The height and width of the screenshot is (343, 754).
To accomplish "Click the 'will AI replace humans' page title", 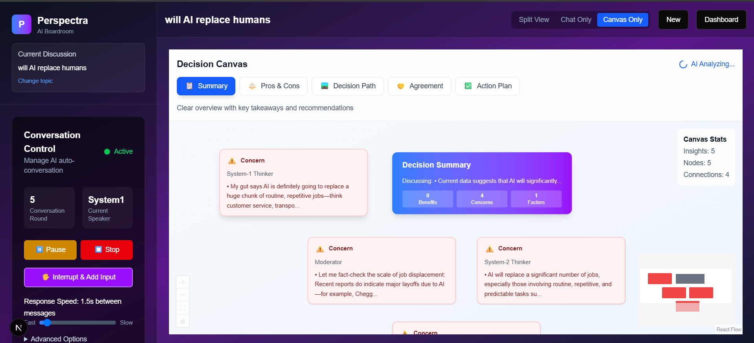I will tap(218, 20).
